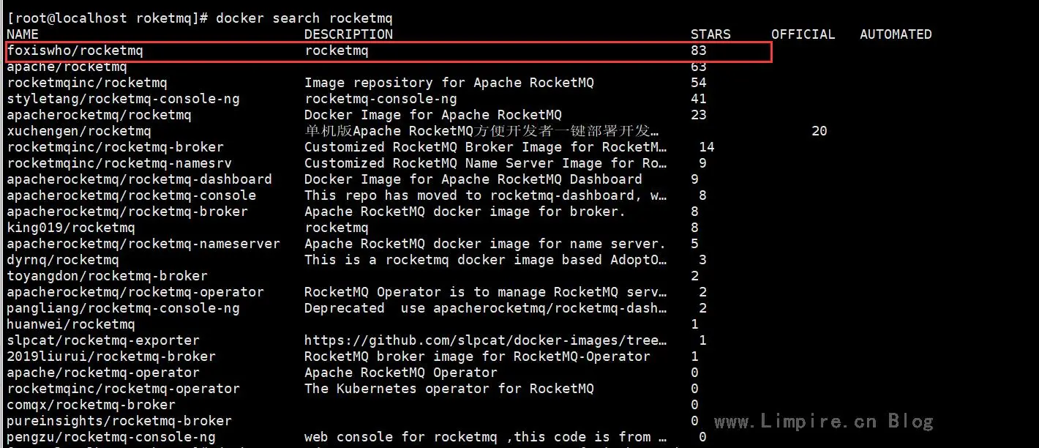Select pengzu/rocketmq-console-ng image name
This screenshot has width=1039, height=448.
pos(111,437)
